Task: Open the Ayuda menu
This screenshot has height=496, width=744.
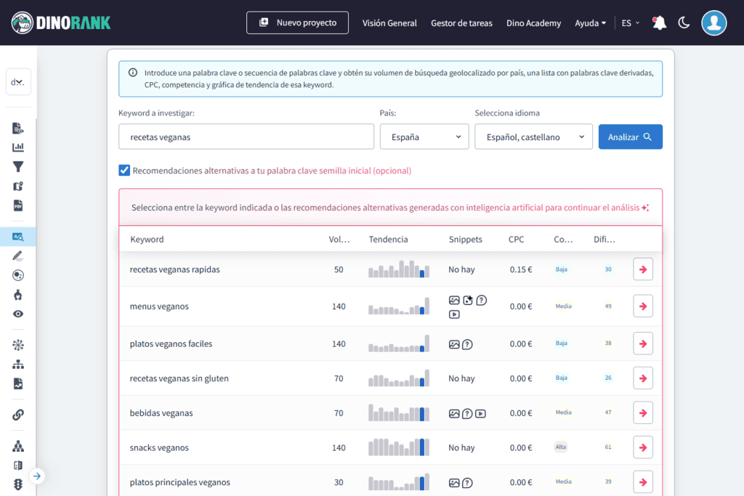Action: 590,23
